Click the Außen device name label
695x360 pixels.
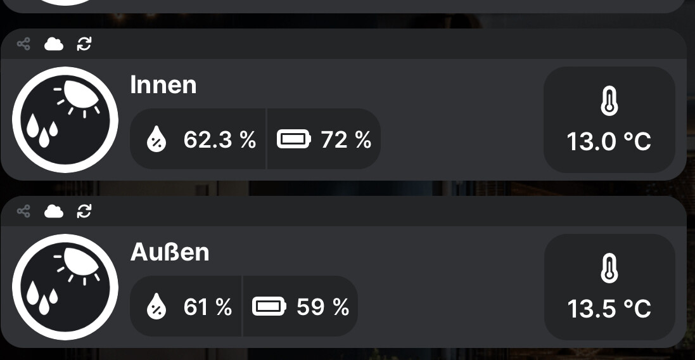(170, 252)
